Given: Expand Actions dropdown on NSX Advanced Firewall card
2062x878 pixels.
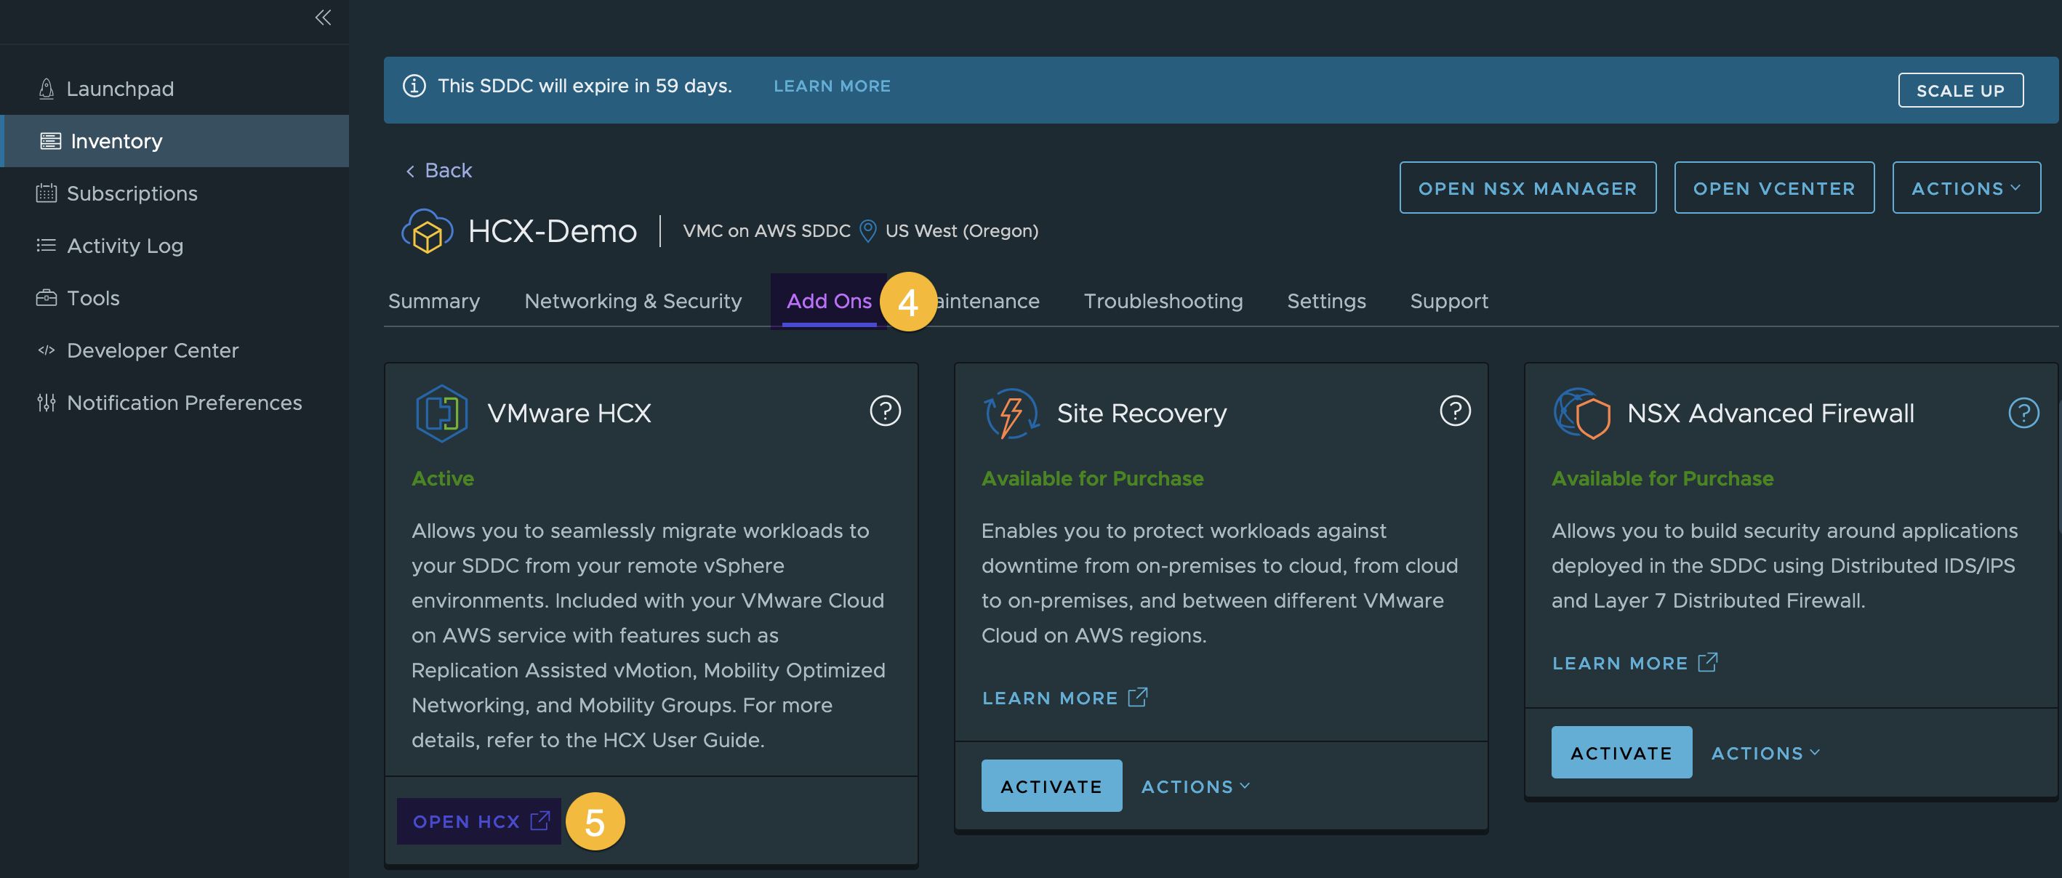Looking at the screenshot, I should tap(1765, 753).
